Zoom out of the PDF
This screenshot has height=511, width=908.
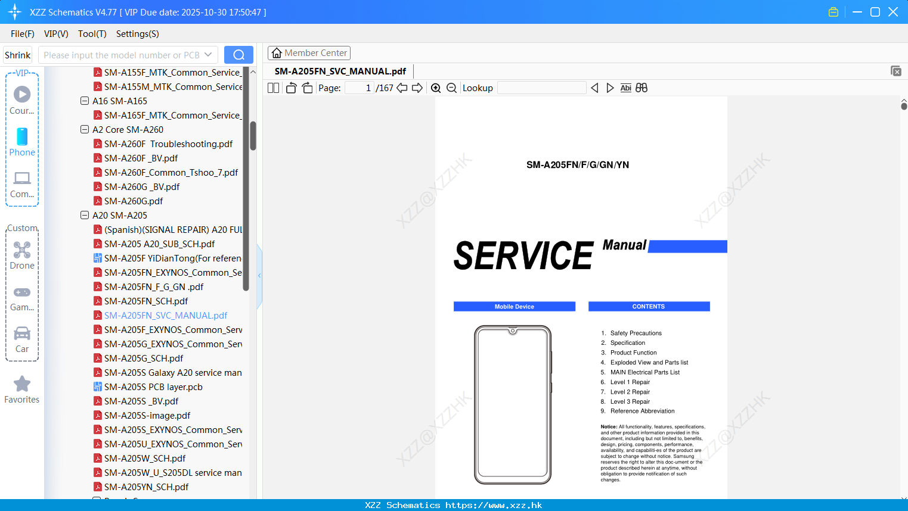pyautogui.click(x=452, y=88)
